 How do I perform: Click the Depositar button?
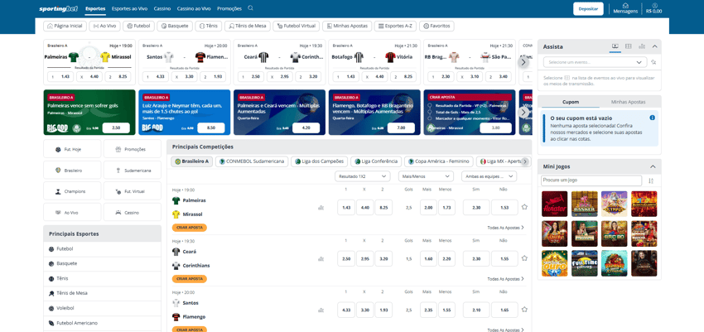588,9
